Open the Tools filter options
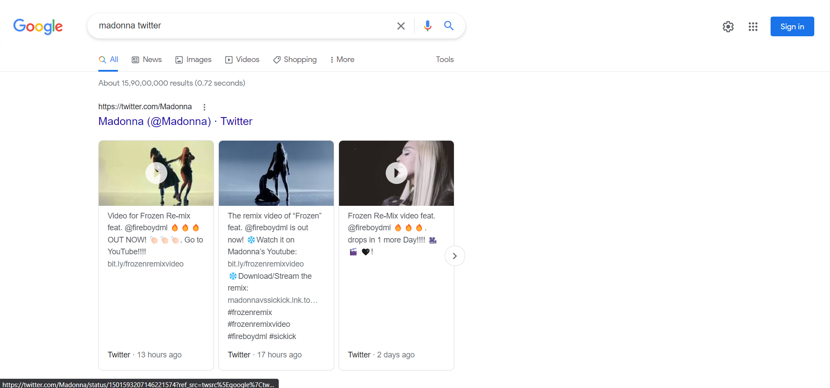Screen dimensions: 830x388 445,60
